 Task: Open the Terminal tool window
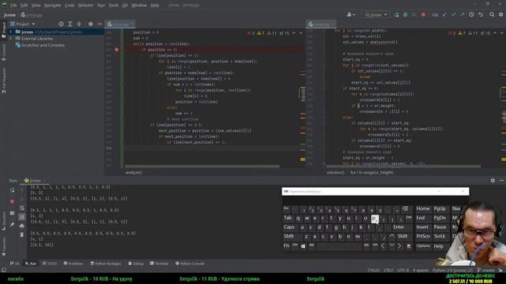point(159,263)
